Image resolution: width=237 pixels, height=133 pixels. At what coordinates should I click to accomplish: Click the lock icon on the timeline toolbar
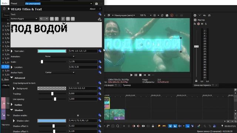pos(153,126)
